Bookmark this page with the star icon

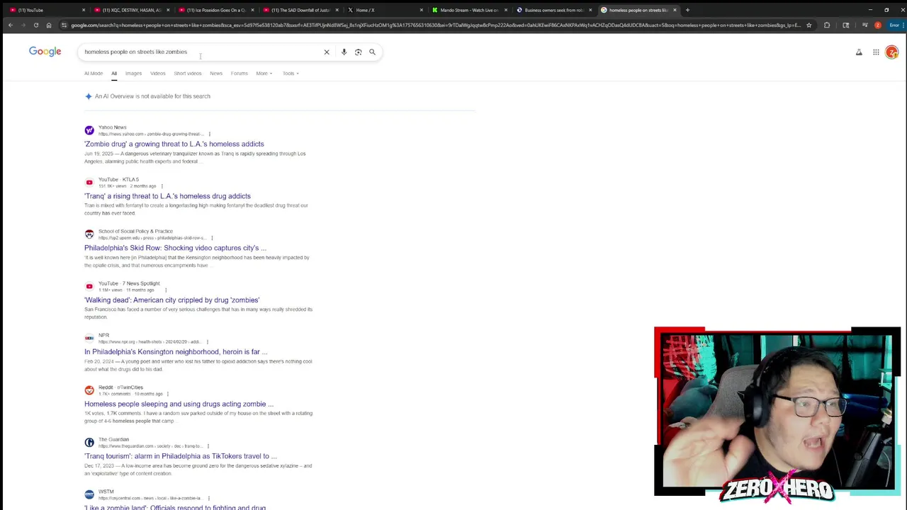[x=809, y=25]
